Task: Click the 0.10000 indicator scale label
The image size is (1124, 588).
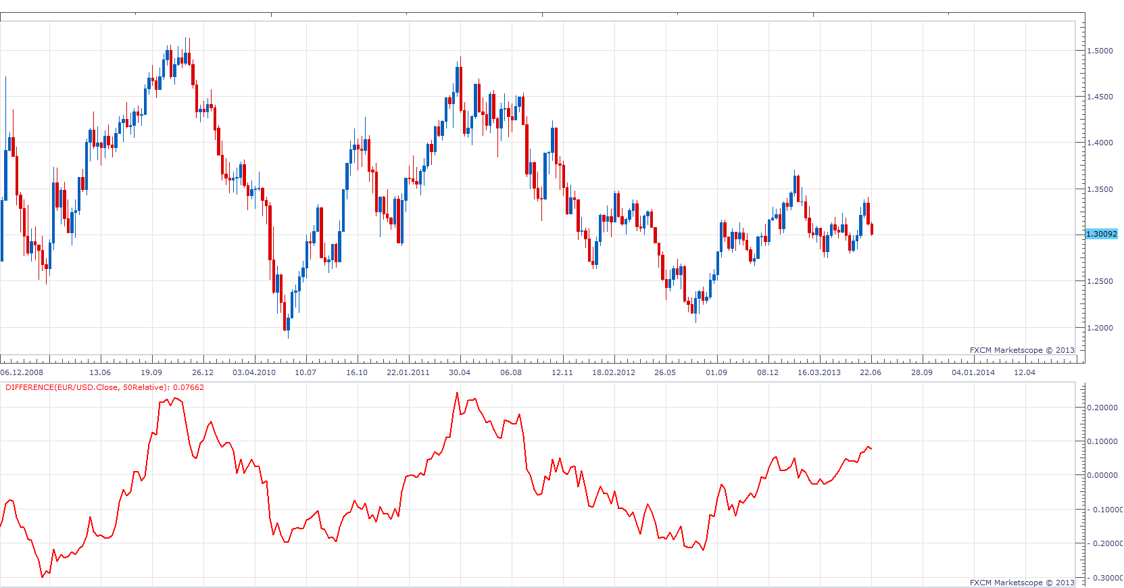Action: 1102,441
